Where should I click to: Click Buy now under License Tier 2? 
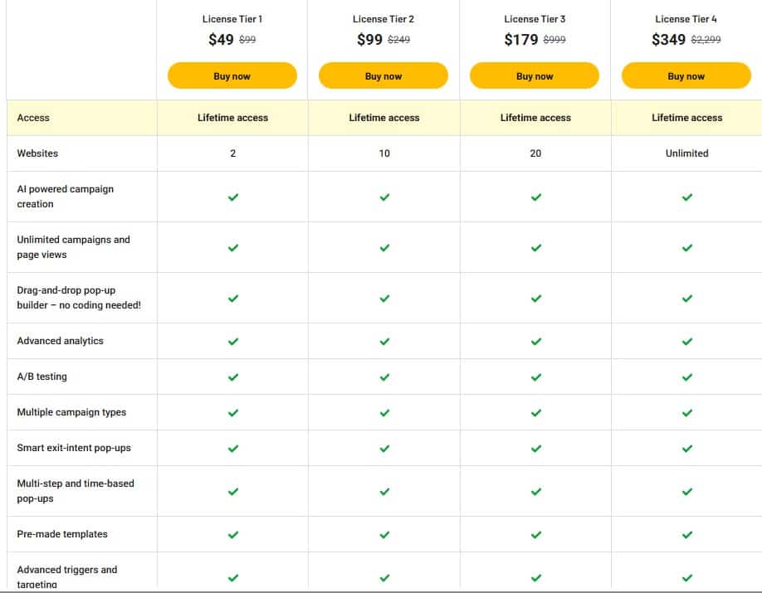click(x=383, y=75)
